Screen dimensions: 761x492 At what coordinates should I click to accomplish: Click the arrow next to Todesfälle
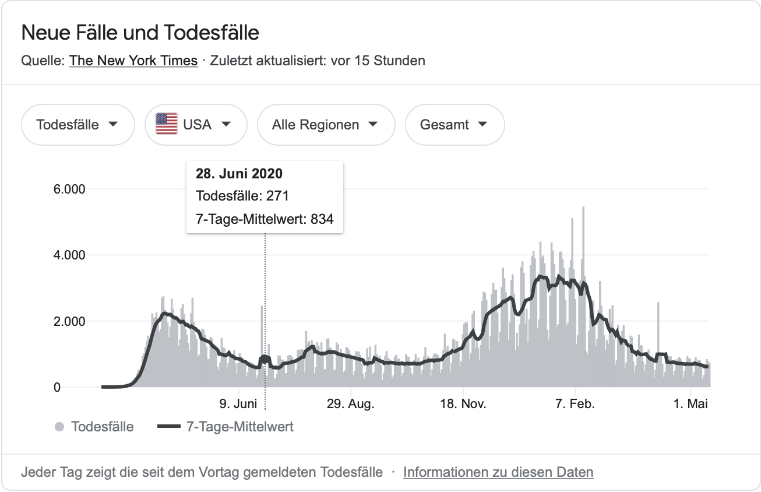pos(114,125)
